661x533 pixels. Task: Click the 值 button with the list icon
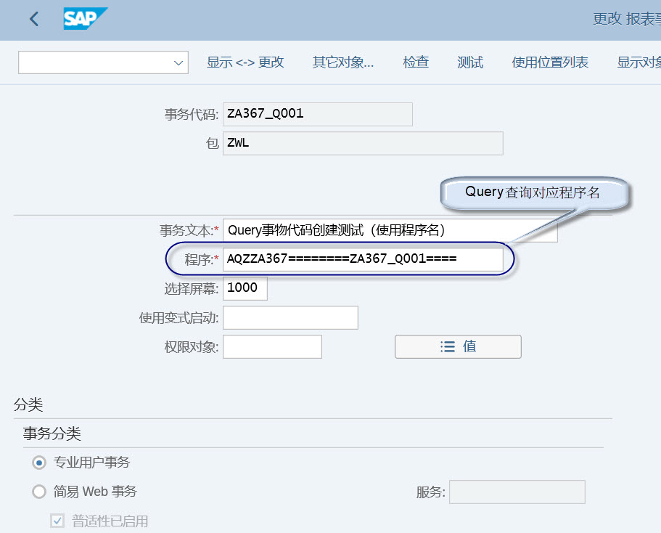click(x=457, y=346)
